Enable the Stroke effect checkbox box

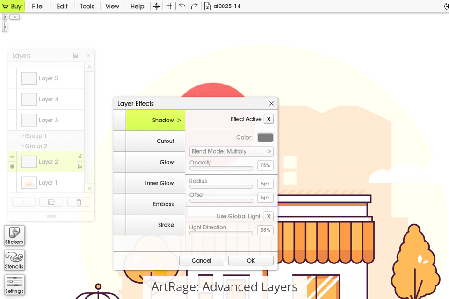pos(120,225)
